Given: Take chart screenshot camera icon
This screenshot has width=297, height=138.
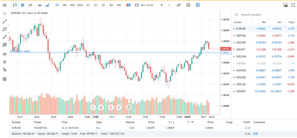Looking at the screenshot, I should coord(285,5).
